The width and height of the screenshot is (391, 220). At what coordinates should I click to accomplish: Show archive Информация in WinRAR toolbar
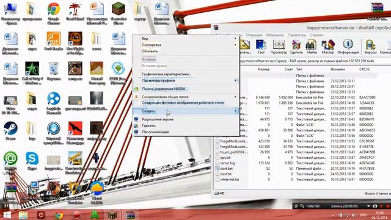click(x=348, y=47)
